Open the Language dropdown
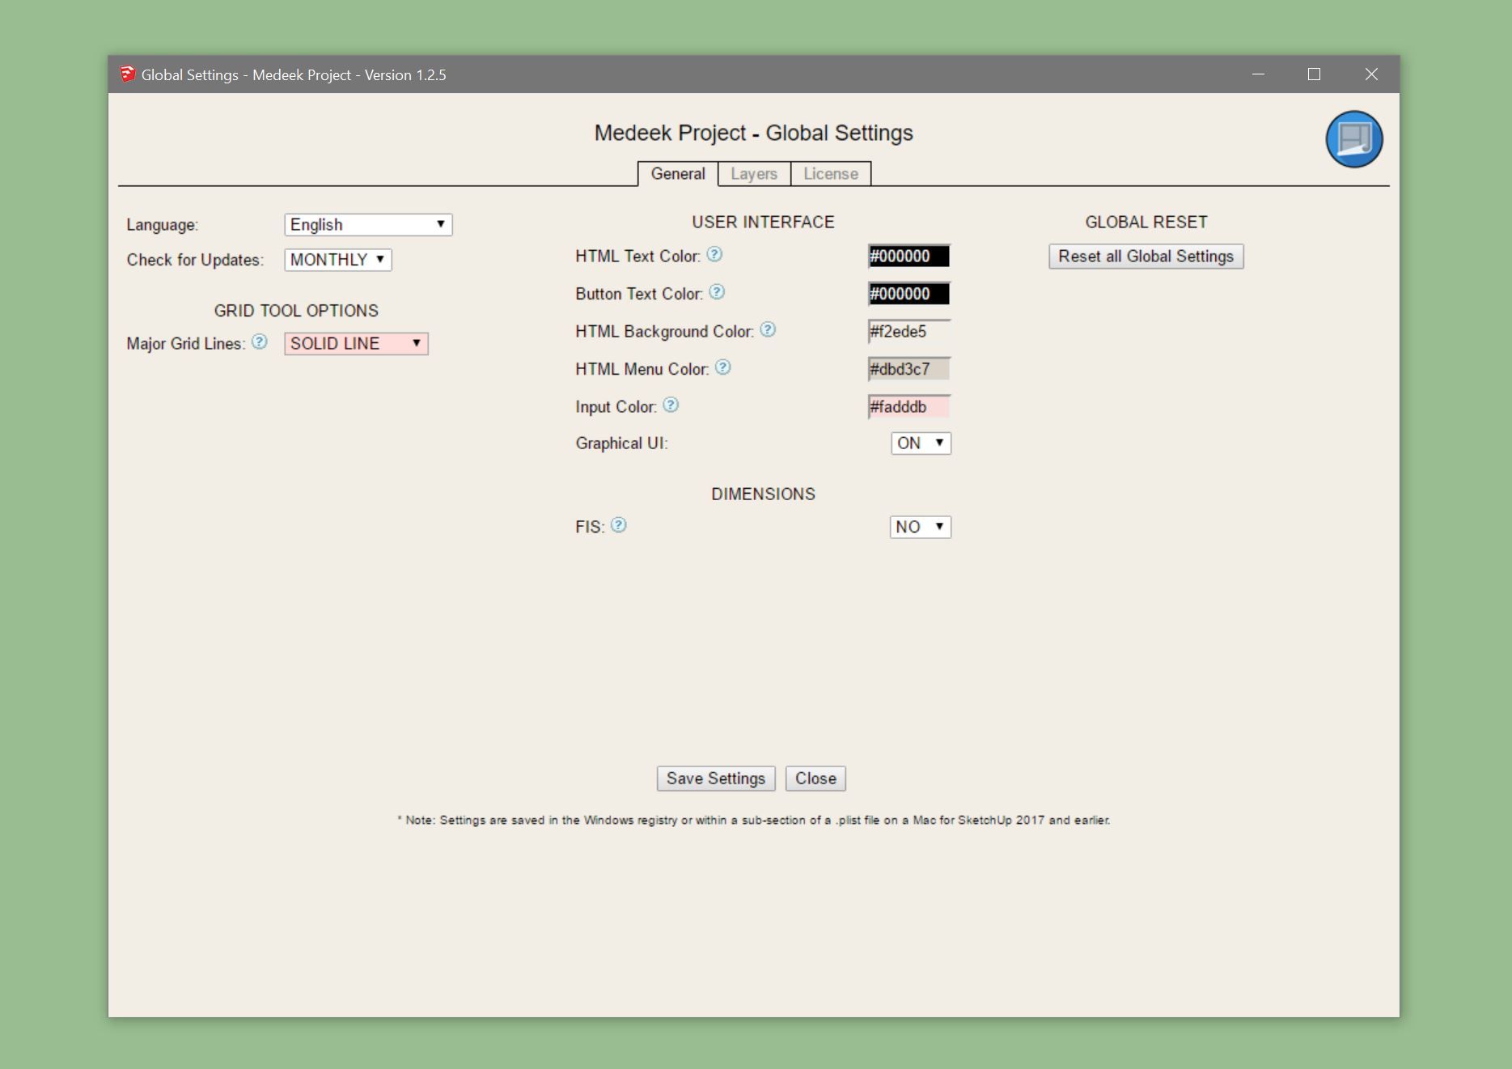1512x1069 pixels. [368, 225]
